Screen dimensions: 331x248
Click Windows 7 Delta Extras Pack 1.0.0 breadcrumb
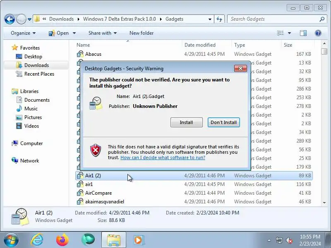(120, 19)
